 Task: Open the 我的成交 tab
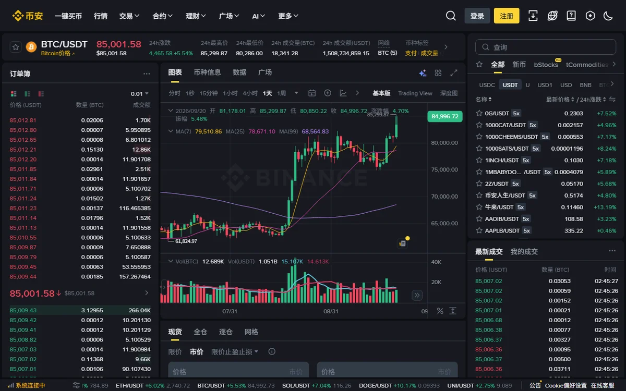(x=524, y=251)
